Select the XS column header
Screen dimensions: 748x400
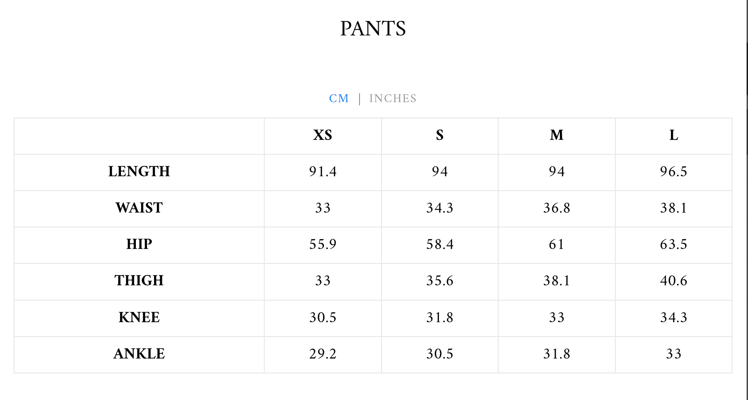[x=323, y=135]
